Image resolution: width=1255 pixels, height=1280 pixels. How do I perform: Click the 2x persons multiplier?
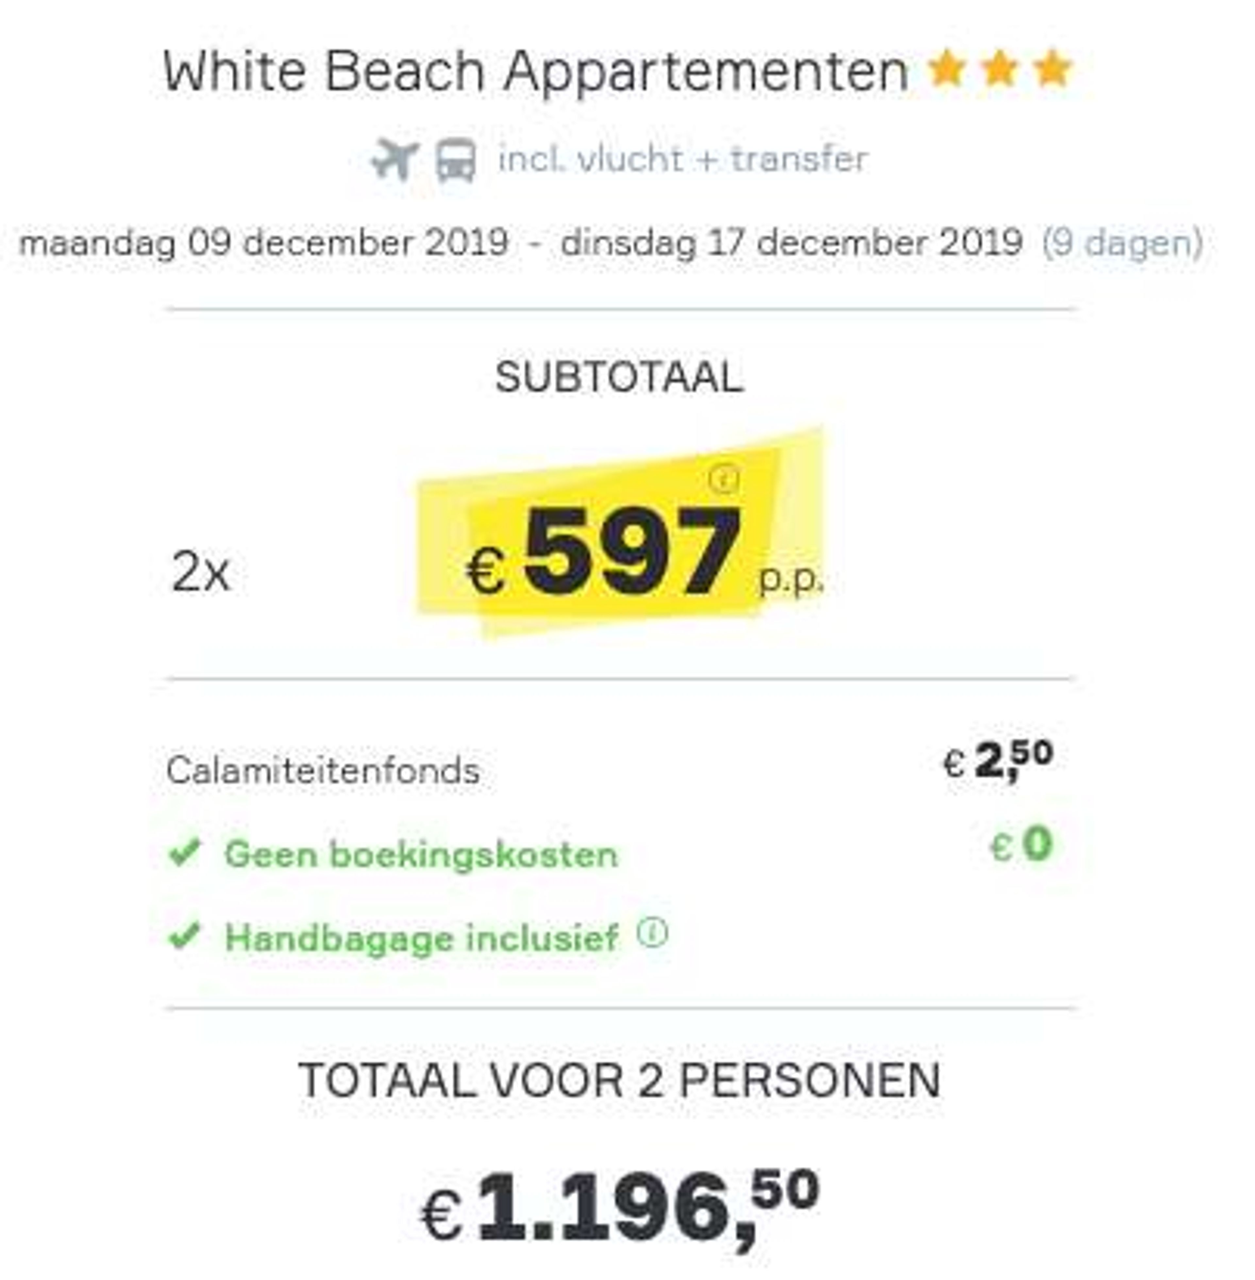[x=200, y=572]
